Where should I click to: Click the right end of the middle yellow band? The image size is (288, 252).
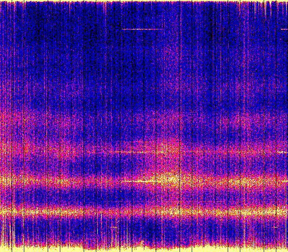click(283, 182)
